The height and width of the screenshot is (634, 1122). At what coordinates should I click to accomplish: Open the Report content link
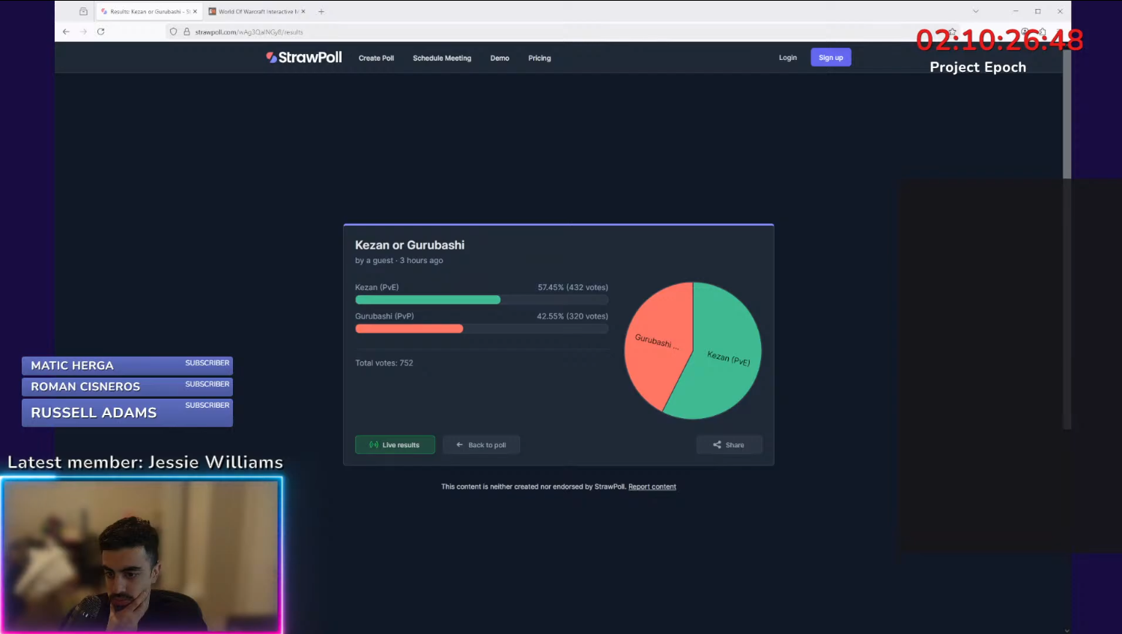pos(652,487)
